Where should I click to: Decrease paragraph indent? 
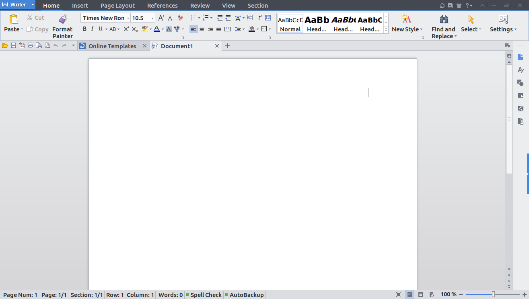[220, 18]
